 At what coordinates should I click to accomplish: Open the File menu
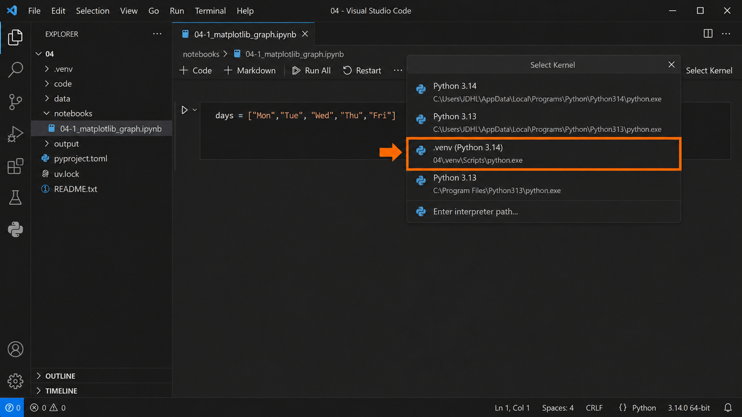coord(34,11)
